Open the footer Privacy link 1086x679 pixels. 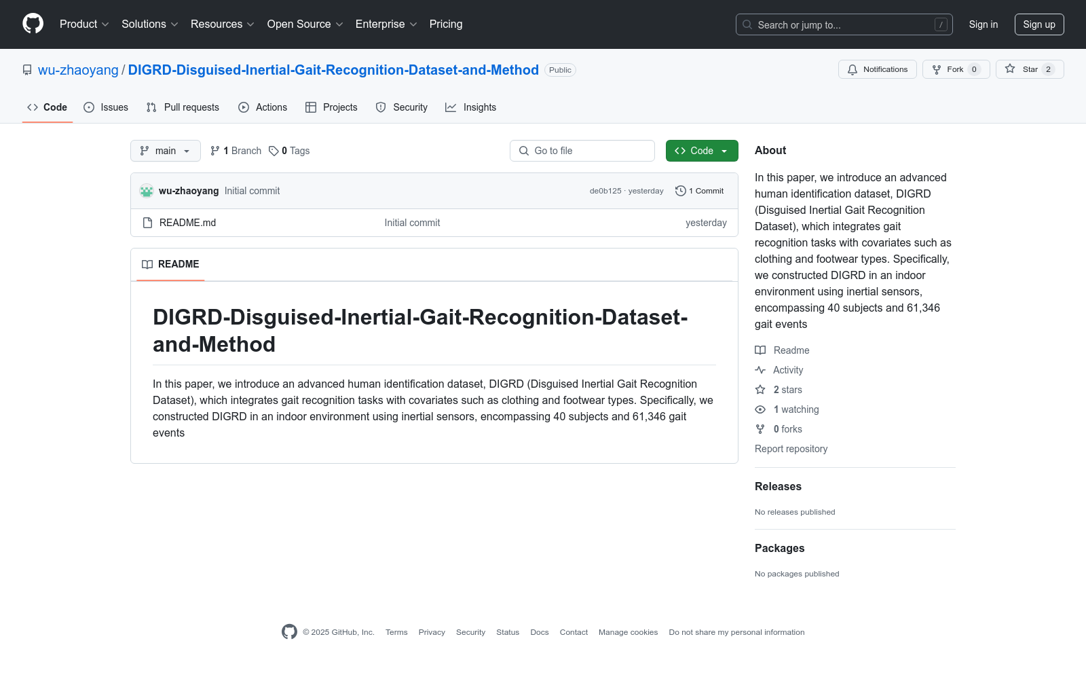click(432, 632)
